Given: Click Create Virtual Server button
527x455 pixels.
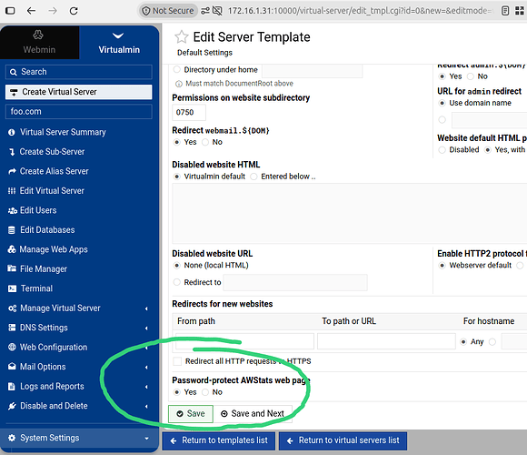Looking at the screenshot, I should (79, 92).
